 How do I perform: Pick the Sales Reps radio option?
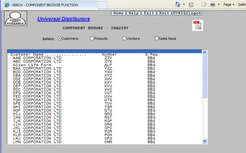[x=156, y=39]
